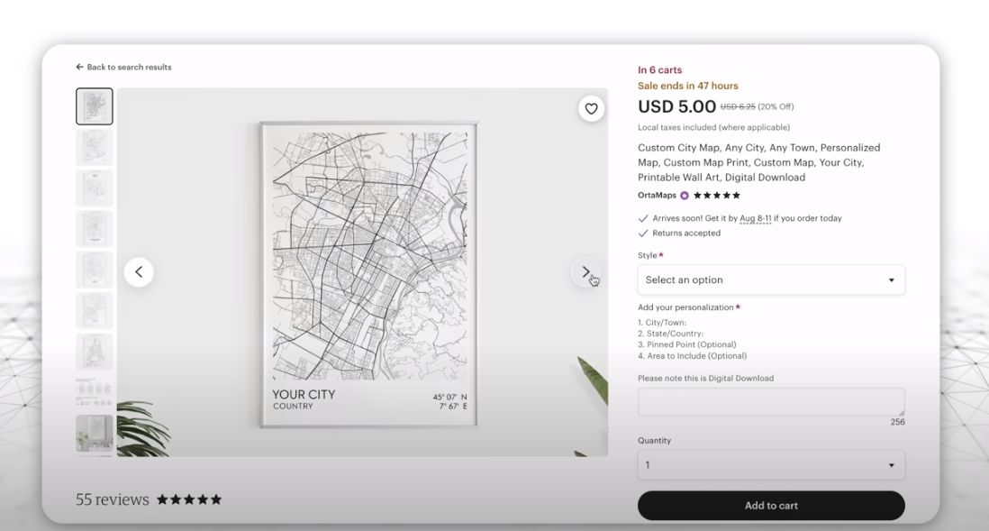
Task: Click the heart favorite icon on image
Action: pyautogui.click(x=591, y=108)
